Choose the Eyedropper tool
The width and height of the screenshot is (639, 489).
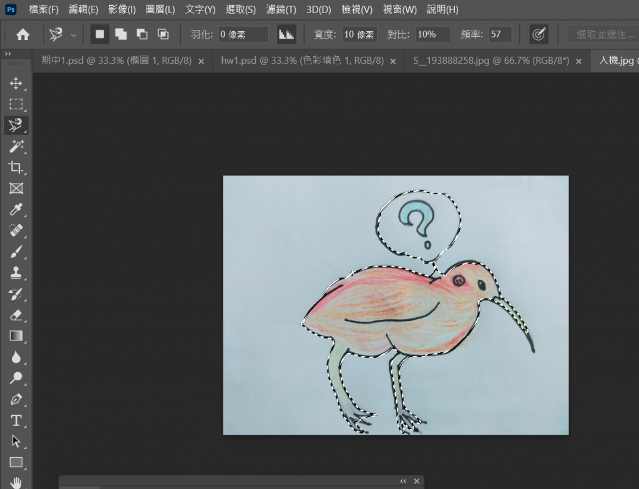pyautogui.click(x=16, y=209)
